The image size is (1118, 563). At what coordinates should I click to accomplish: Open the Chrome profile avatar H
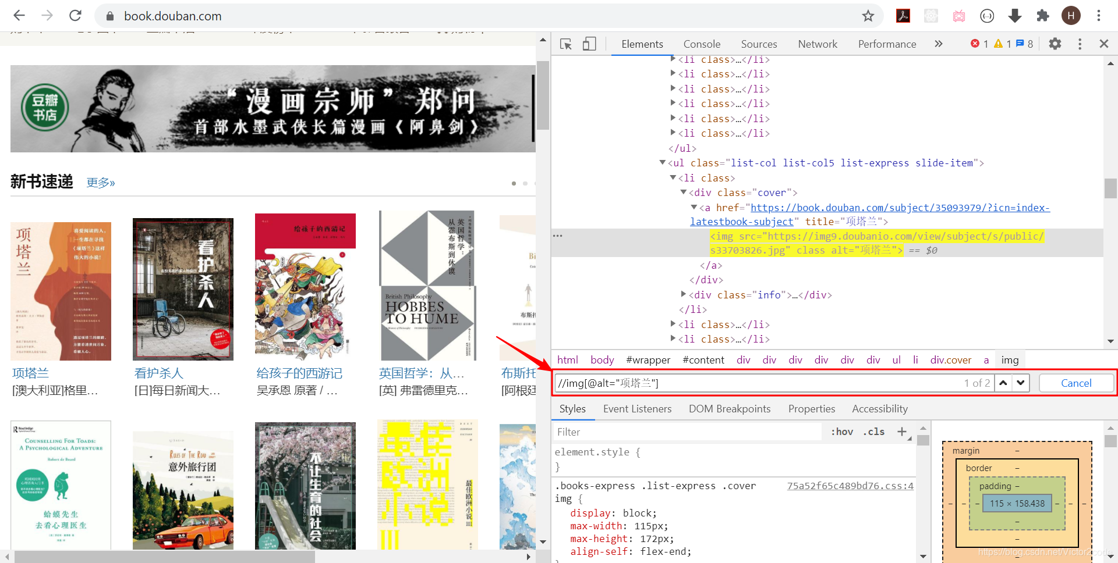point(1071,16)
